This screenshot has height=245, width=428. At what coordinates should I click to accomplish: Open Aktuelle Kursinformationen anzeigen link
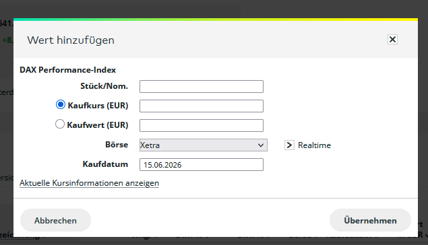click(89, 183)
